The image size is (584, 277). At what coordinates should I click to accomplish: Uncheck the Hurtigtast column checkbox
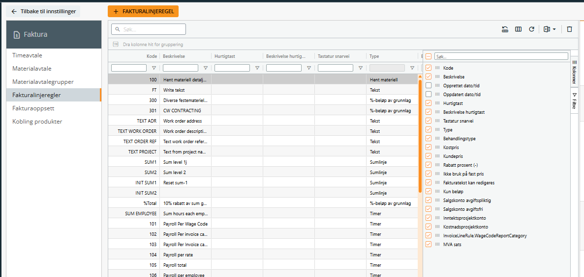(x=429, y=103)
